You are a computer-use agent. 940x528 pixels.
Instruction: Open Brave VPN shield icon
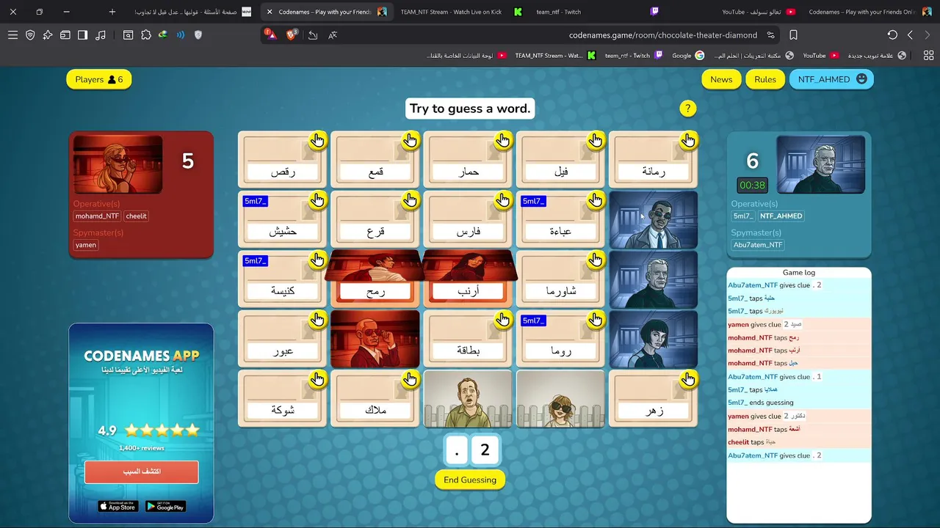point(30,34)
